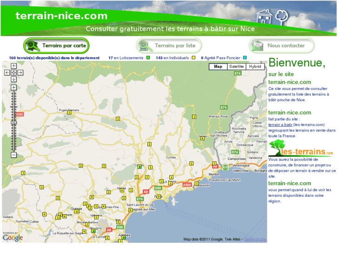Click the 'Bienvenue,' heading
The width and height of the screenshot is (338, 253).
point(297,63)
